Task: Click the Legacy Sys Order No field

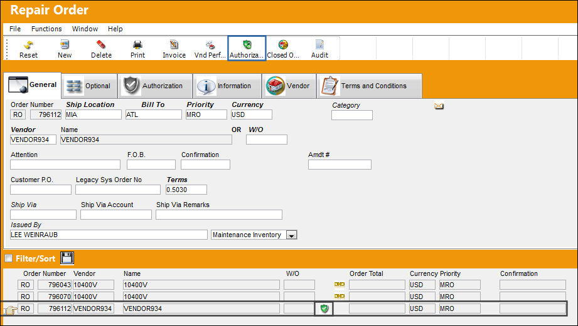Action: (x=118, y=190)
